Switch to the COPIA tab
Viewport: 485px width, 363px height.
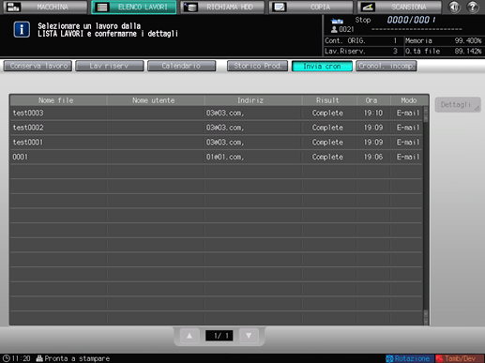click(x=311, y=7)
